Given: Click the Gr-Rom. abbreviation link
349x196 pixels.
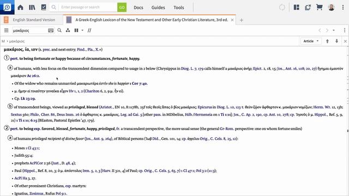Looking at the screenshot, I should point(226,128).
